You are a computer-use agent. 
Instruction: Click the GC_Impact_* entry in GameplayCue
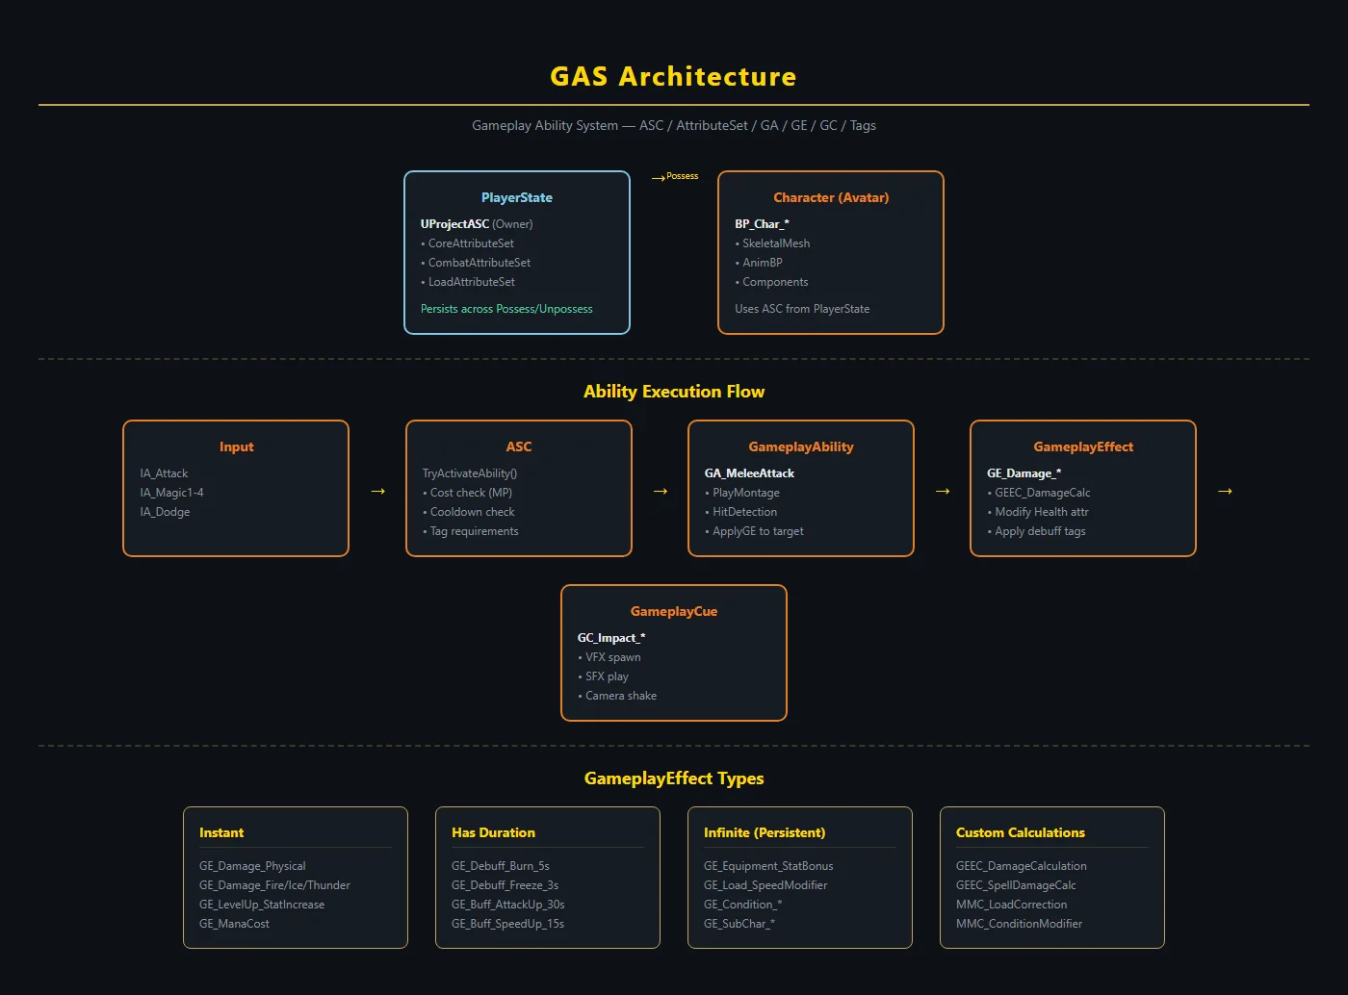point(611,638)
